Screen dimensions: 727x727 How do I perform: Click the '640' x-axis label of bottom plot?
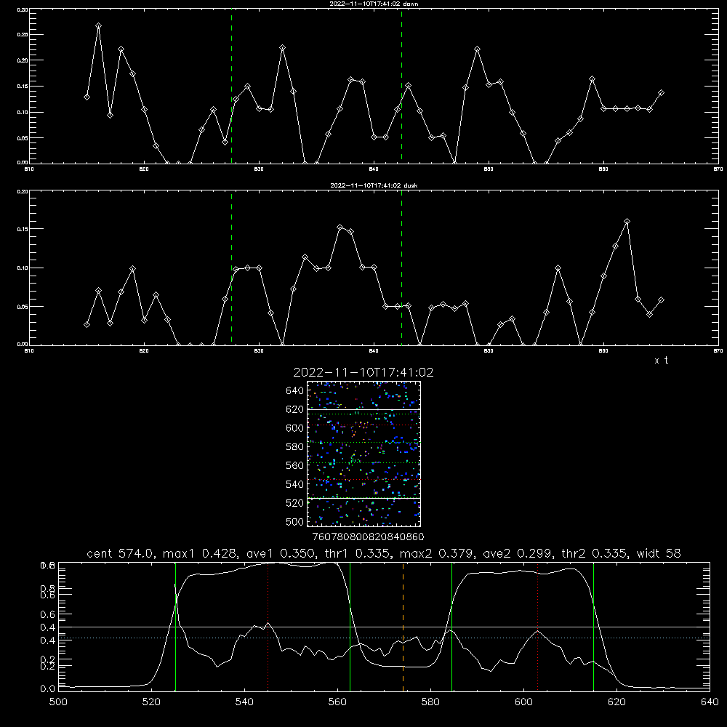tap(710, 702)
